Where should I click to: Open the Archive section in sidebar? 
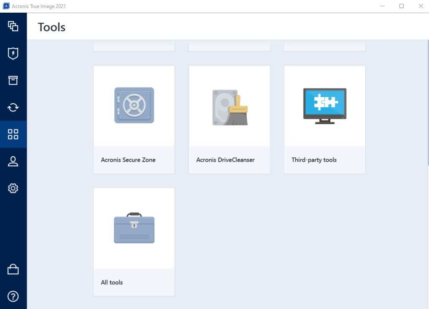point(13,80)
